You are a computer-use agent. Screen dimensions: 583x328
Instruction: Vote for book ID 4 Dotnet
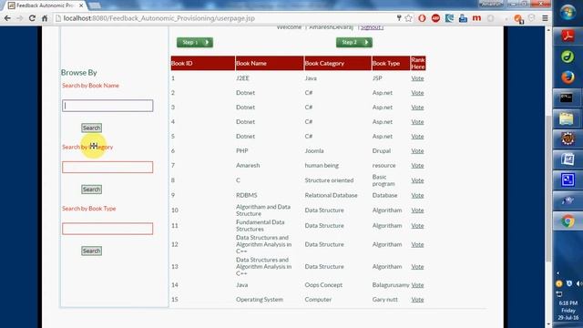417,121
